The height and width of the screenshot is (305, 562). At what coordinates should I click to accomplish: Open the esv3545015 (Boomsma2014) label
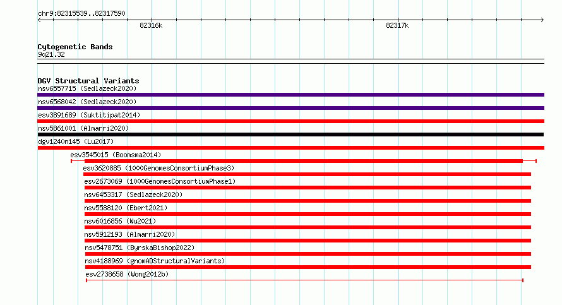pyautogui.click(x=116, y=155)
